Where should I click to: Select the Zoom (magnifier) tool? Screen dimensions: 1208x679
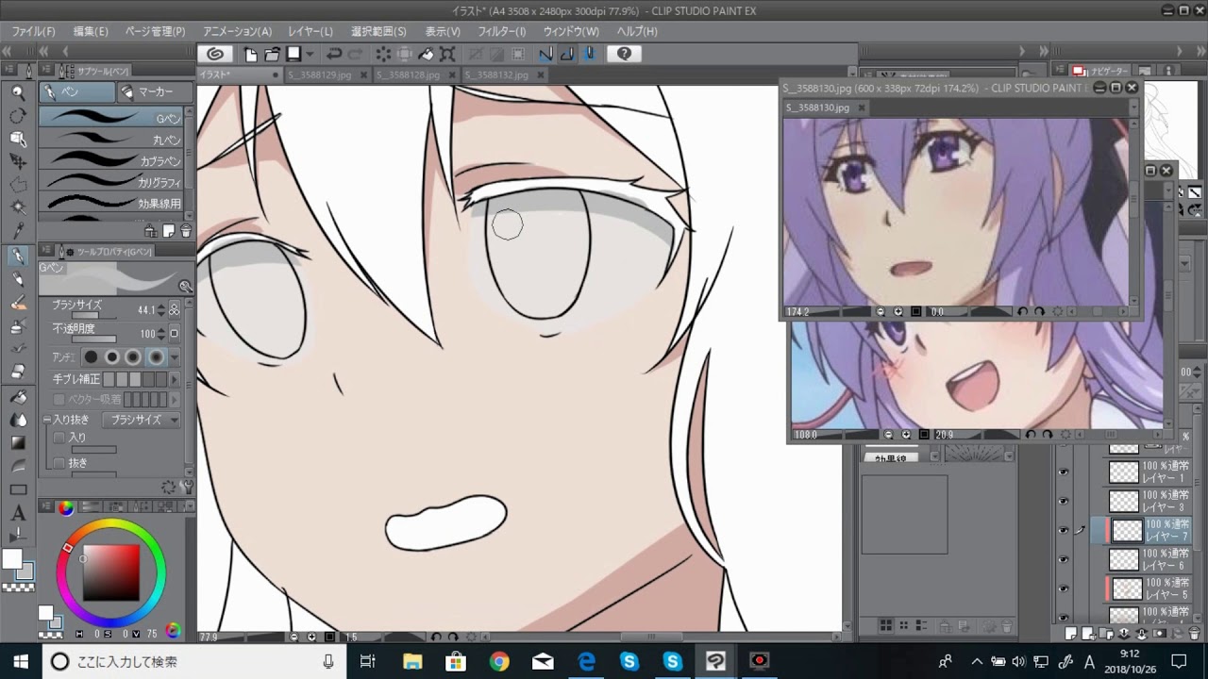pyautogui.click(x=18, y=92)
